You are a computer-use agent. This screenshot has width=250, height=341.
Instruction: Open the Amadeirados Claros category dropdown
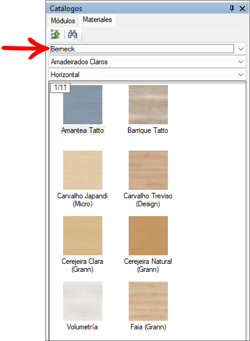(x=147, y=62)
